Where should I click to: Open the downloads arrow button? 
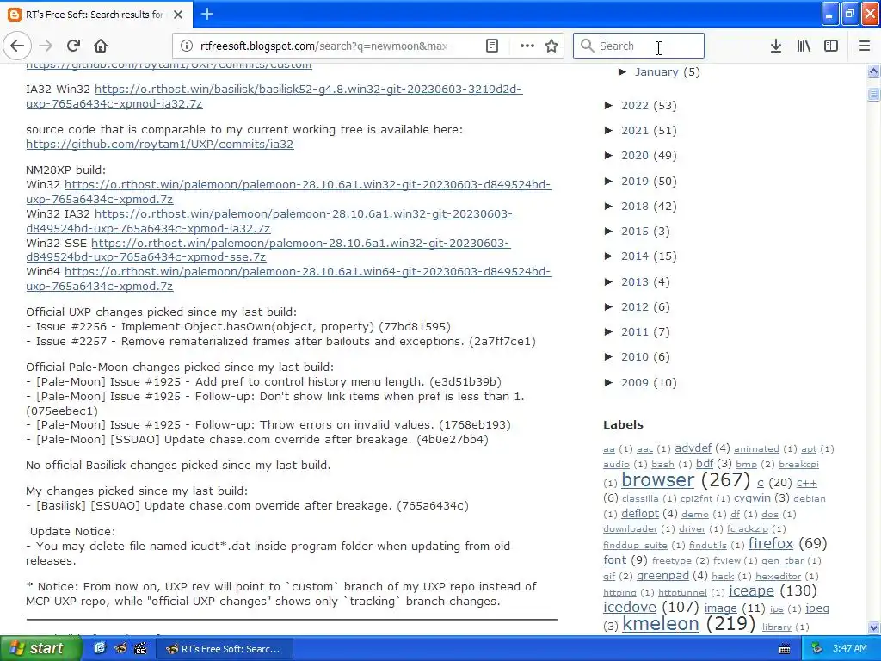(776, 46)
